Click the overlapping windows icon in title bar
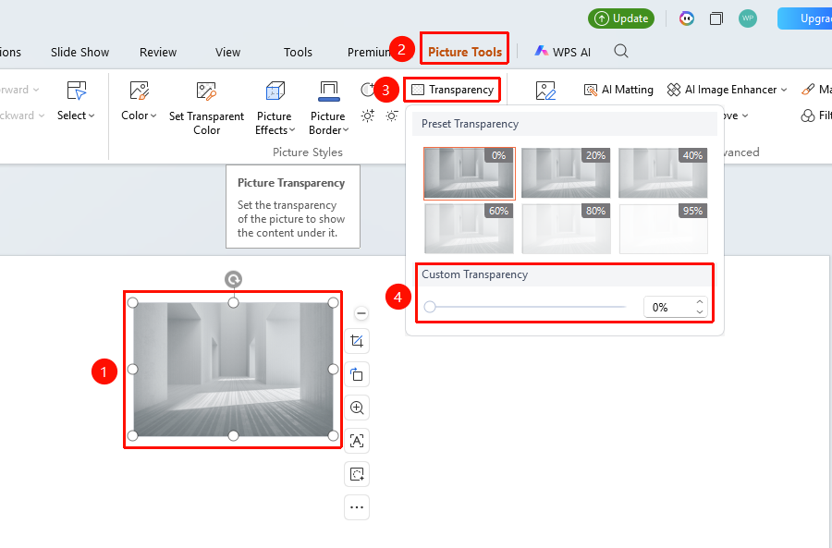The height and width of the screenshot is (548, 832). tap(716, 18)
